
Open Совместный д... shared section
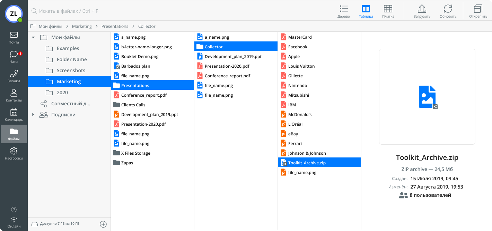pyautogui.click(x=70, y=104)
